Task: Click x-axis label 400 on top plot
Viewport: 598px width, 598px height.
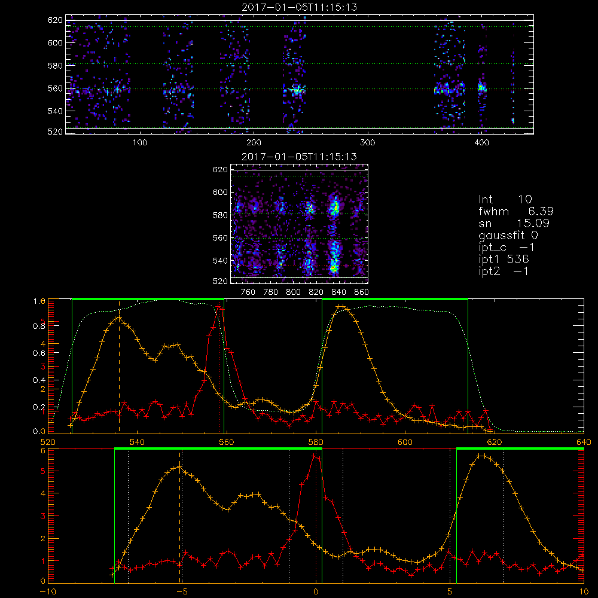Action: point(481,143)
